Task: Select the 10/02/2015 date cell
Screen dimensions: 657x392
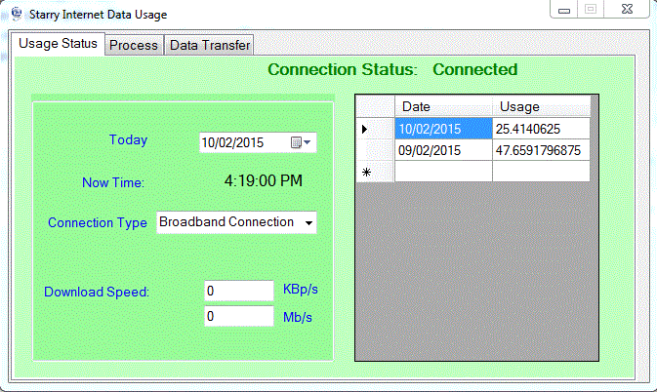Action: point(443,129)
